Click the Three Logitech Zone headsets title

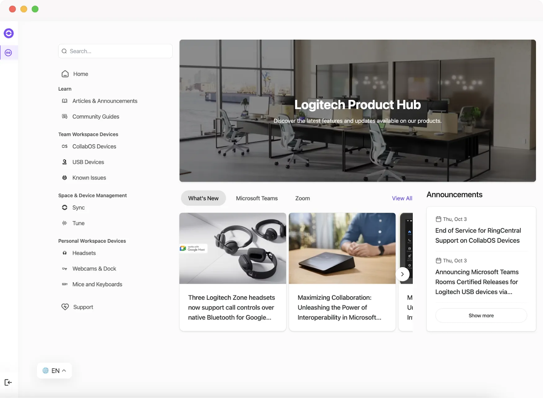pos(231,307)
